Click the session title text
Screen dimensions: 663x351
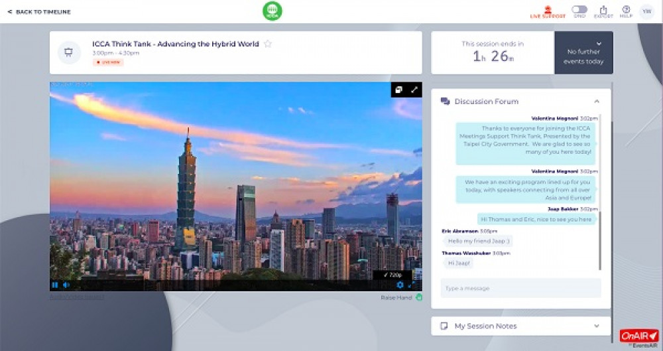point(176,44)
